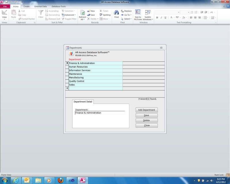Select Human Resources in the department list
230x184 pixels.
tap(83, 67)
